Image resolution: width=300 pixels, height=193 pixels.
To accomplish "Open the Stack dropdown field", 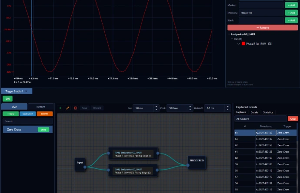I will click(261, 20).
